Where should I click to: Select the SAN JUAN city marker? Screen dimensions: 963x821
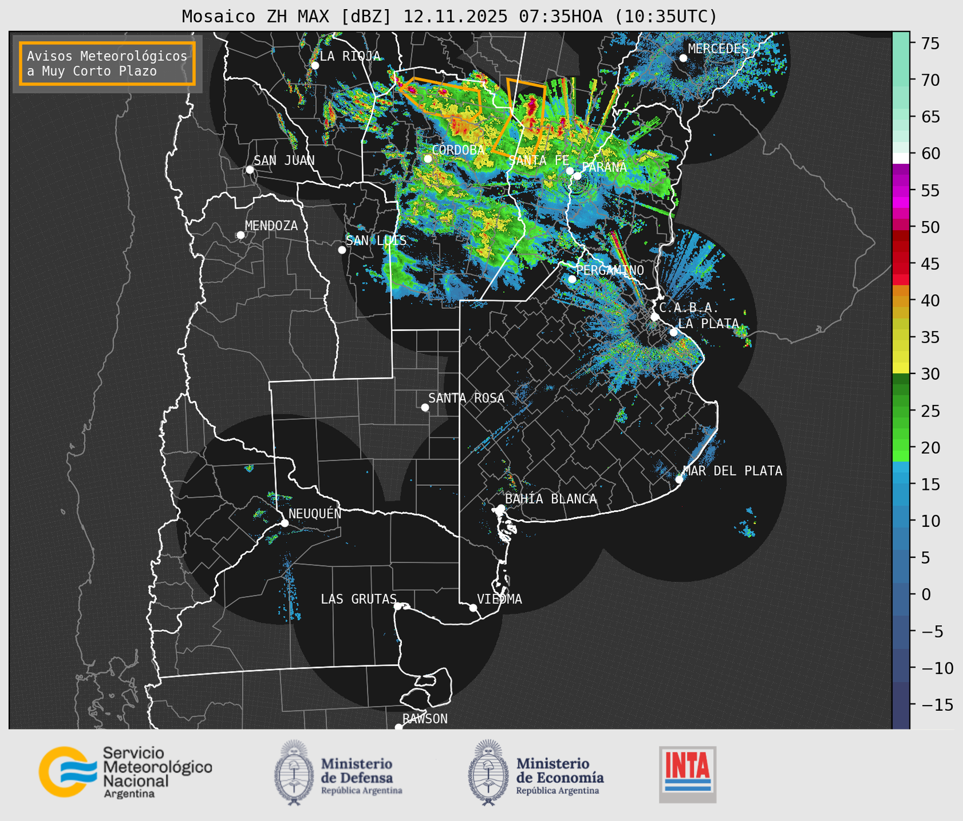[x=249, y=170]
